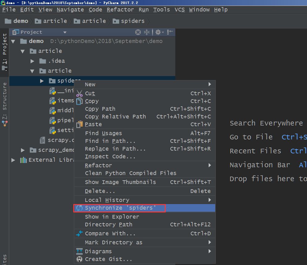Choose Copy Relative Path
307x265 pixels.
tap(145, 117)
